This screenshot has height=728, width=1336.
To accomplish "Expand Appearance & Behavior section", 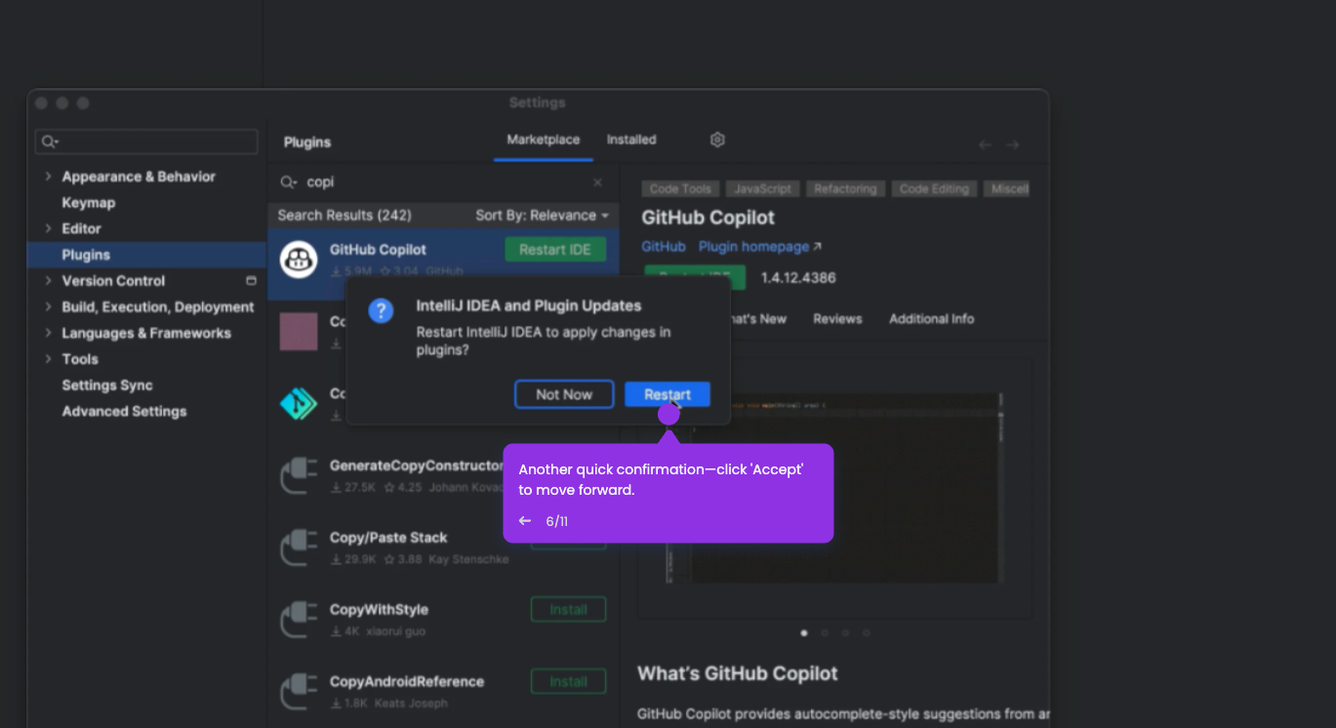I will tap(48, 177).
